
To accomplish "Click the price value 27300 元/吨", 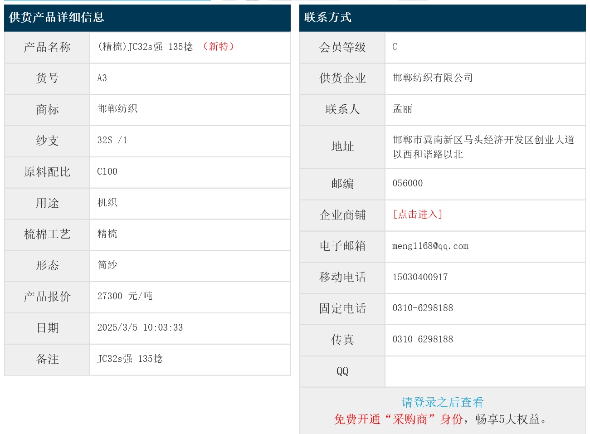I will 125,296.
